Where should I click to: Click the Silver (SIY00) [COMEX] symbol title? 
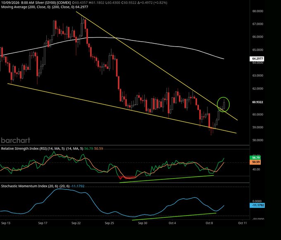[x=53, y=3]
